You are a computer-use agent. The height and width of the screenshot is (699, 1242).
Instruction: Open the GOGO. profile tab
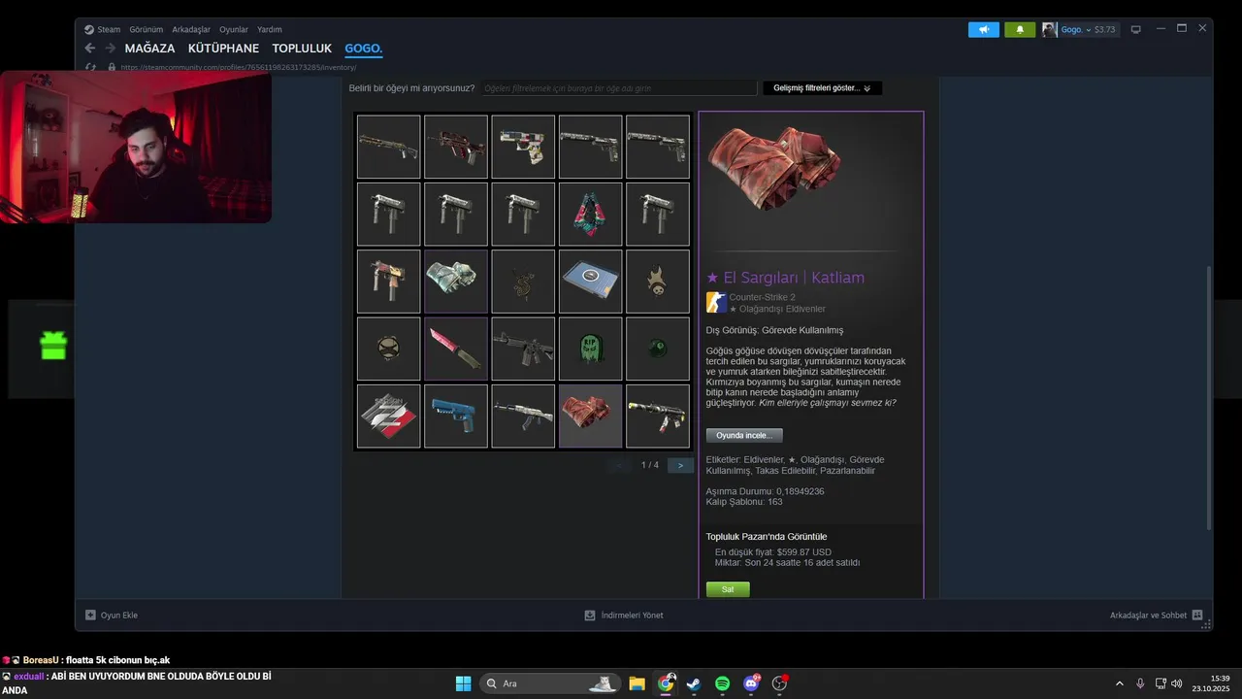coord(364,49)
